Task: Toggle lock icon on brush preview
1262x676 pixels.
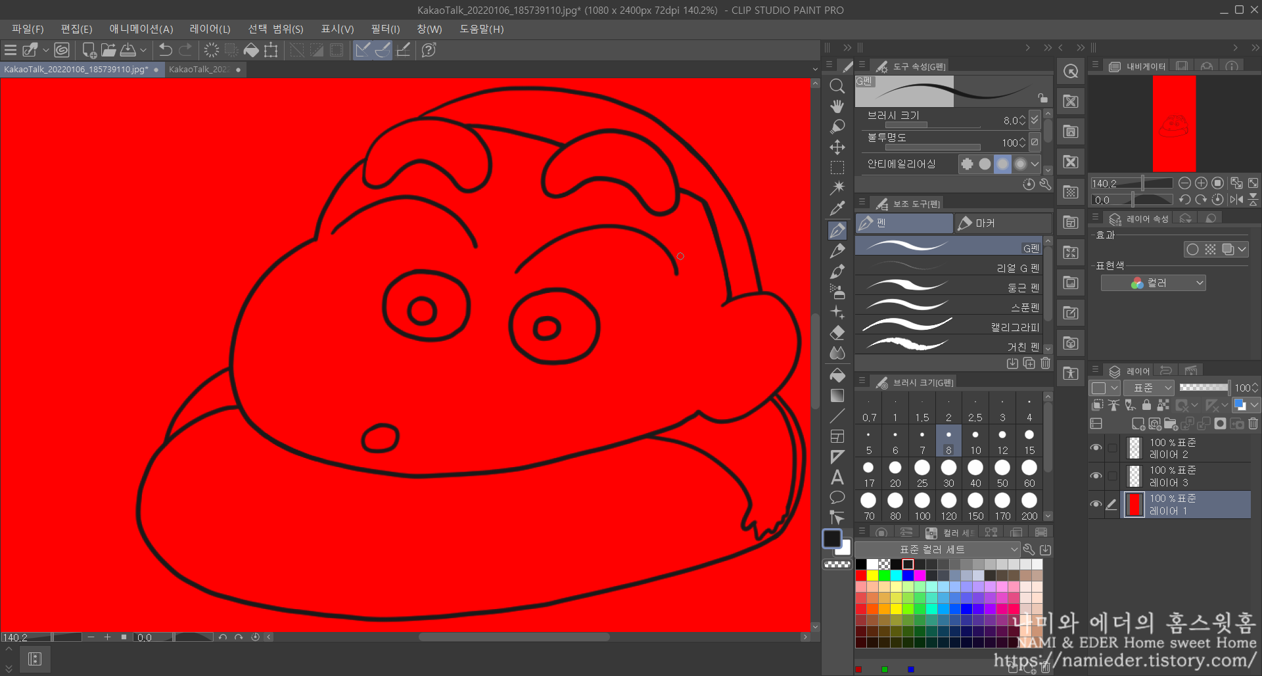Action: pyautogui.click(x=1042, y=98)
